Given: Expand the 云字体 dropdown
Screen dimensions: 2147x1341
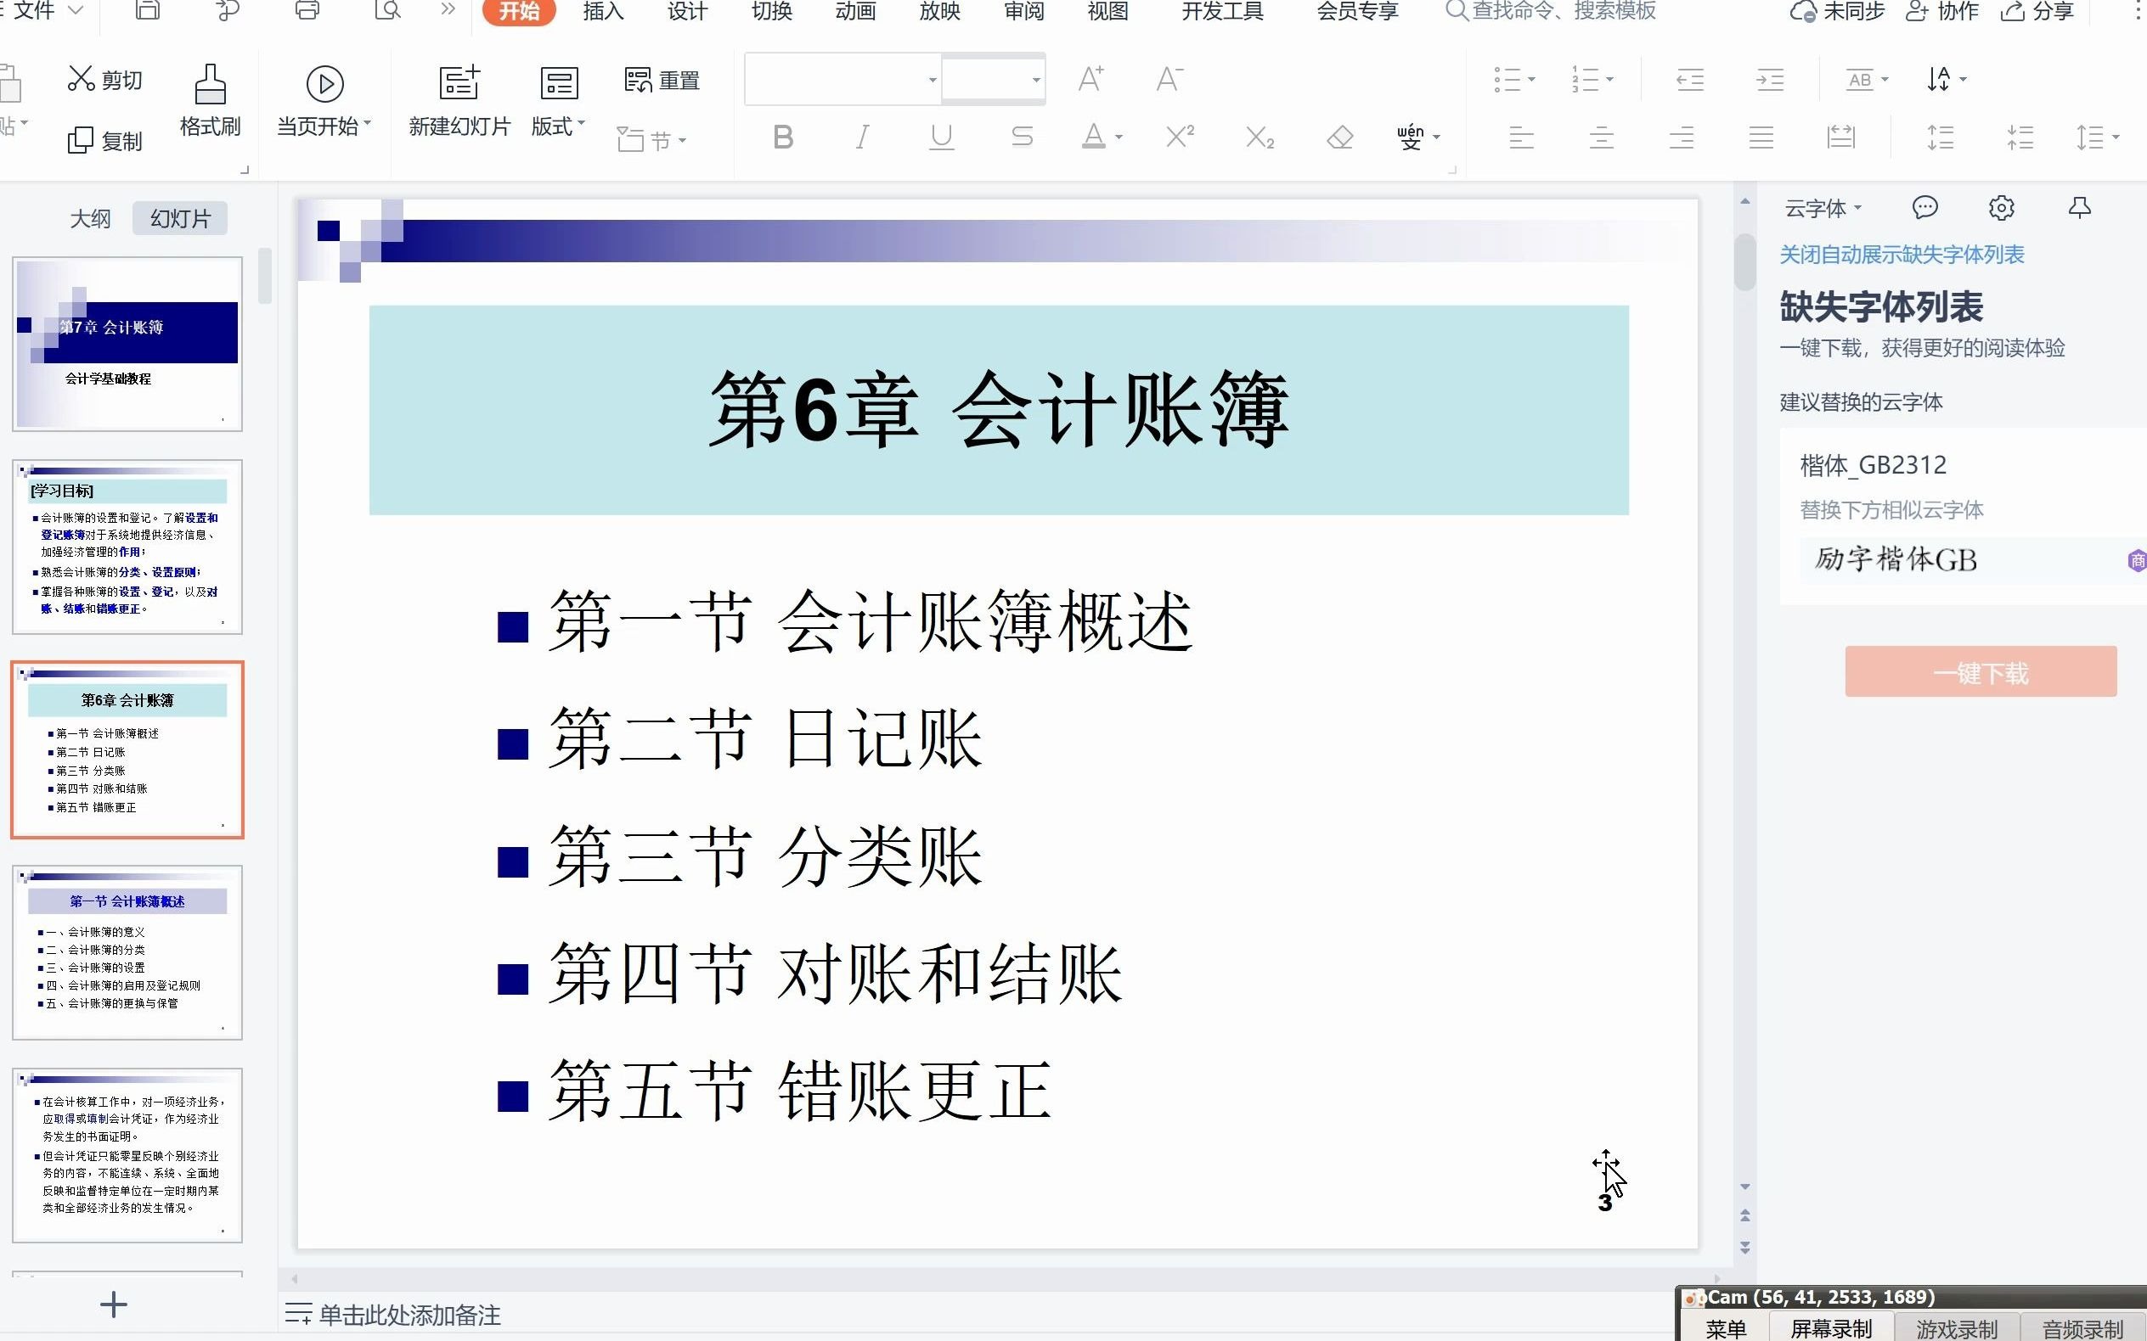Looking at the screenshot, I should [x=1823, y=209].
